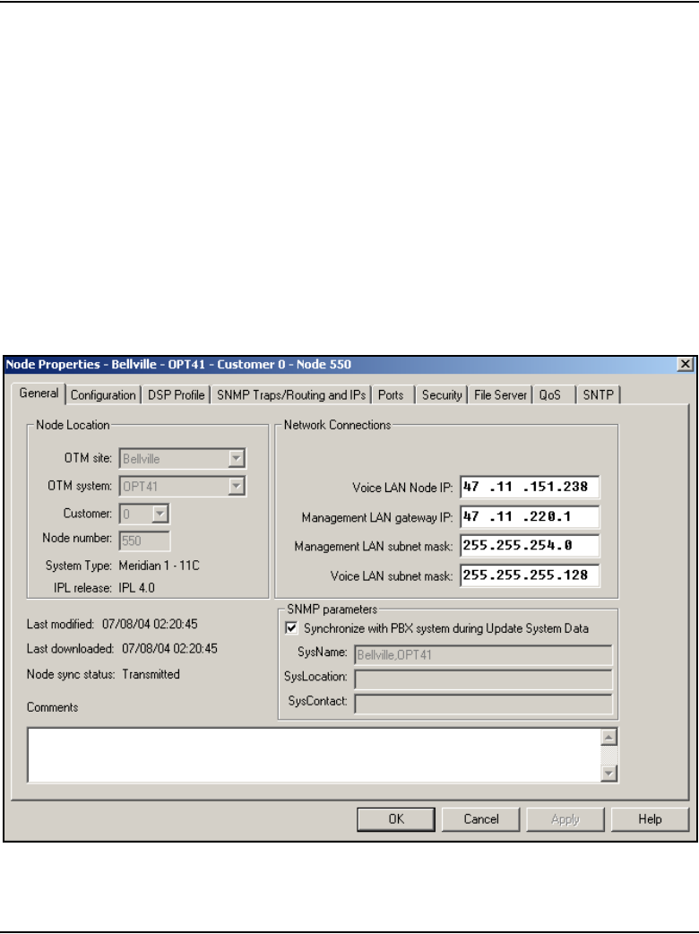Click the SysLocation field
Image resolution: width=699 pixels, height=934 pixels.
click(483, 679)
